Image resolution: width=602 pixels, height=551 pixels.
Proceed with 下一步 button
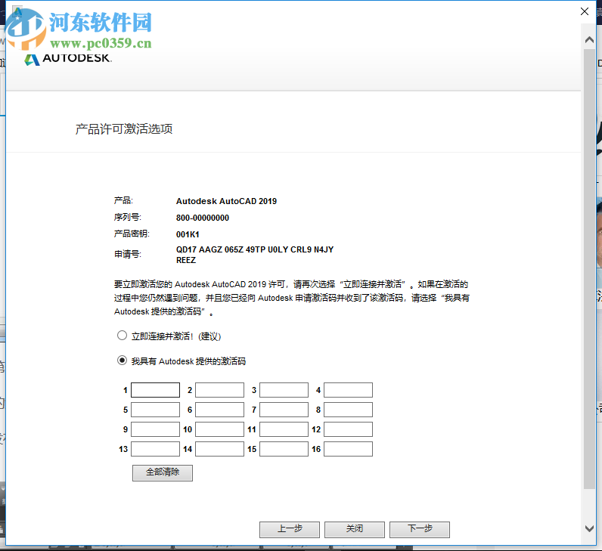[x=420, y=530]
